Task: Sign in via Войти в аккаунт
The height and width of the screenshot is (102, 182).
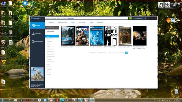Action: click(x=138, y=18)
